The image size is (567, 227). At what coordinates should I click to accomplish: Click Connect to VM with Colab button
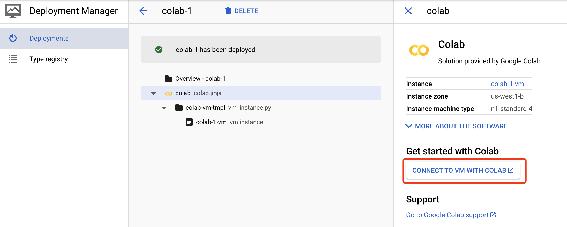tap(462, 170)
